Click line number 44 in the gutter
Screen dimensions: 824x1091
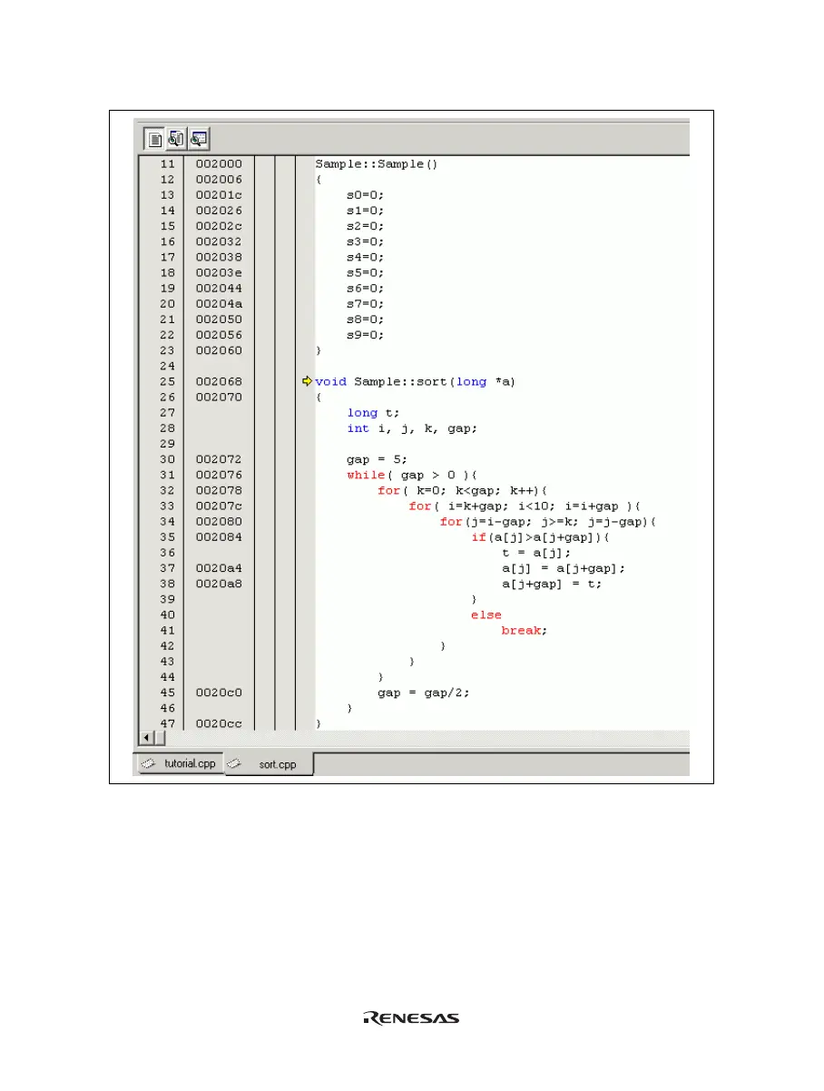point(167,677)
